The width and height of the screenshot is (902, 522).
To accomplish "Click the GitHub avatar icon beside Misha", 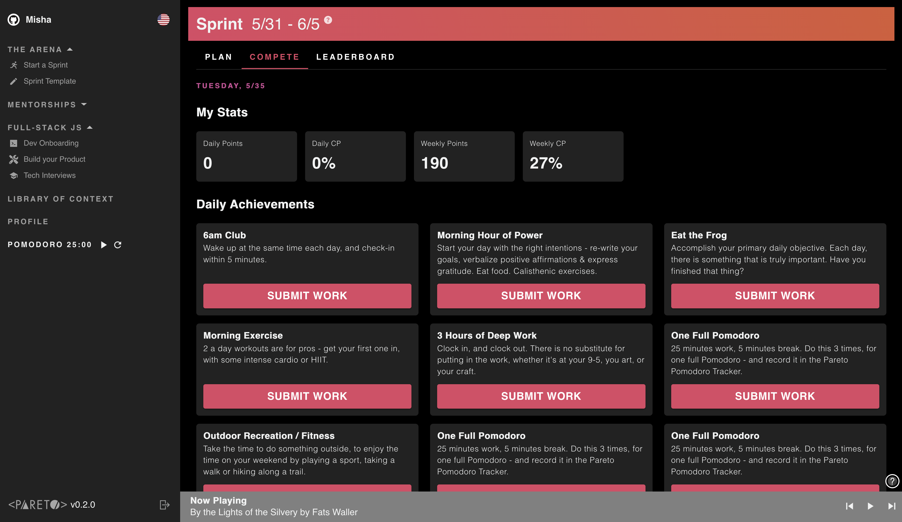I will [x=14, y=20].
